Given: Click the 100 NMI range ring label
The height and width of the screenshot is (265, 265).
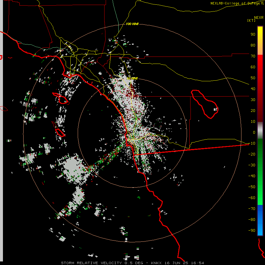Looking at the screenshot, I should pos(132,24).
